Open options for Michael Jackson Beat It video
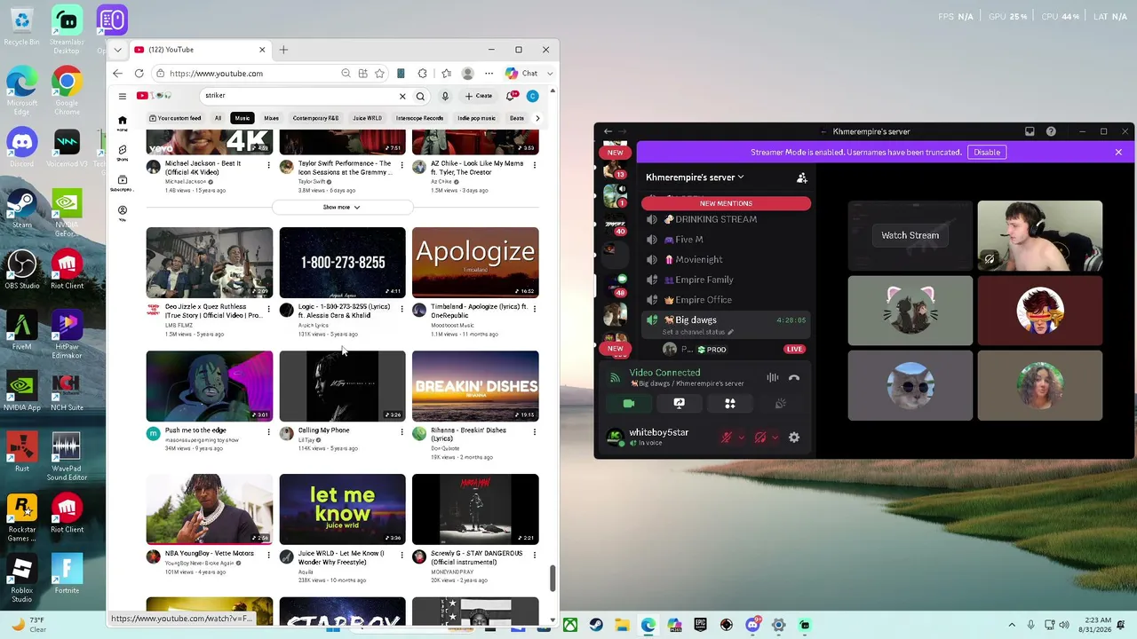The height and width of the screenshot is (639, 1137). (268, 164)
